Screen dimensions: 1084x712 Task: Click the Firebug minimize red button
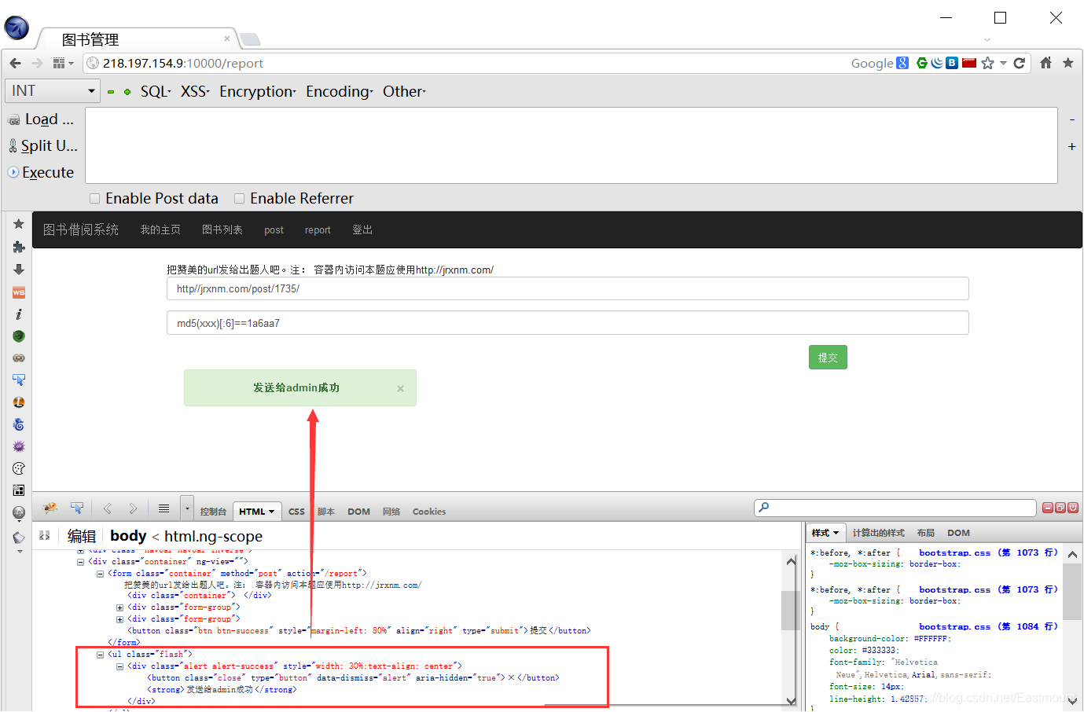[x=1048, y=508]
